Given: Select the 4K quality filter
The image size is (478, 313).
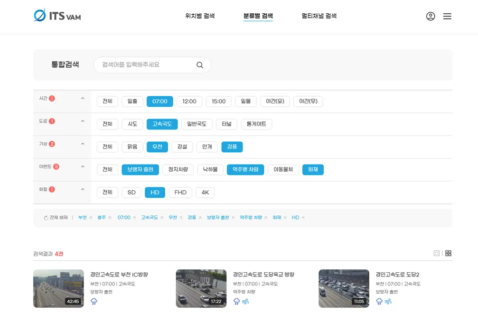Looking at the screenshot, I should coord(205,193).
